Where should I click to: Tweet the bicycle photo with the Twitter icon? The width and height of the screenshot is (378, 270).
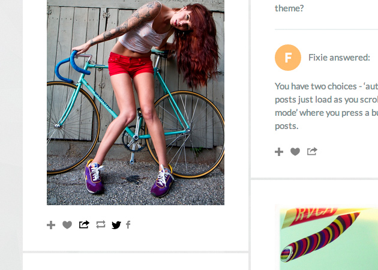point(116,225)
